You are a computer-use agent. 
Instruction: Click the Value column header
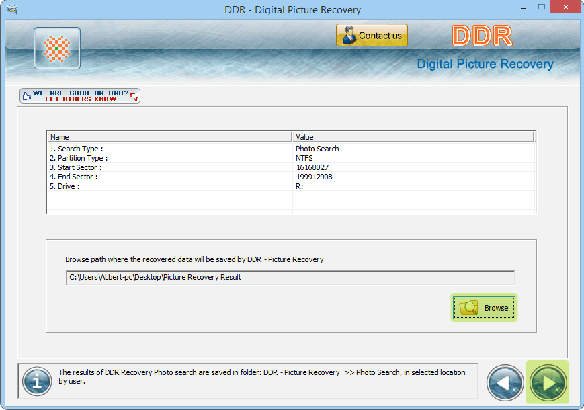click(413, 136)
